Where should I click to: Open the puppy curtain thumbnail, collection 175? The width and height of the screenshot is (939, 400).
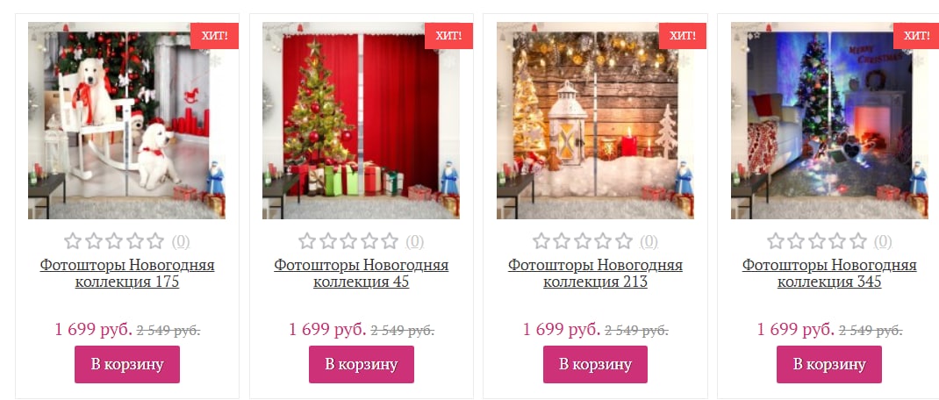coord(127,120)
